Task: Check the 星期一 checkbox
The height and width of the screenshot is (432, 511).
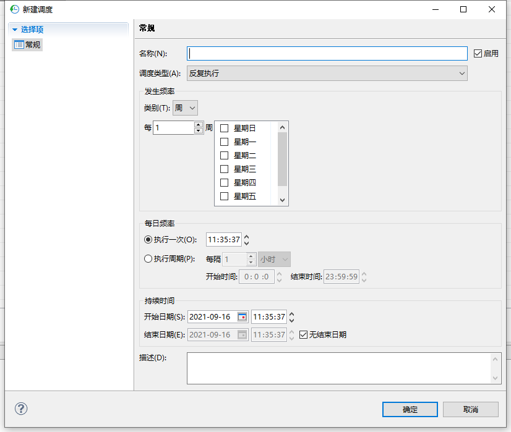Action: (224, 142)
